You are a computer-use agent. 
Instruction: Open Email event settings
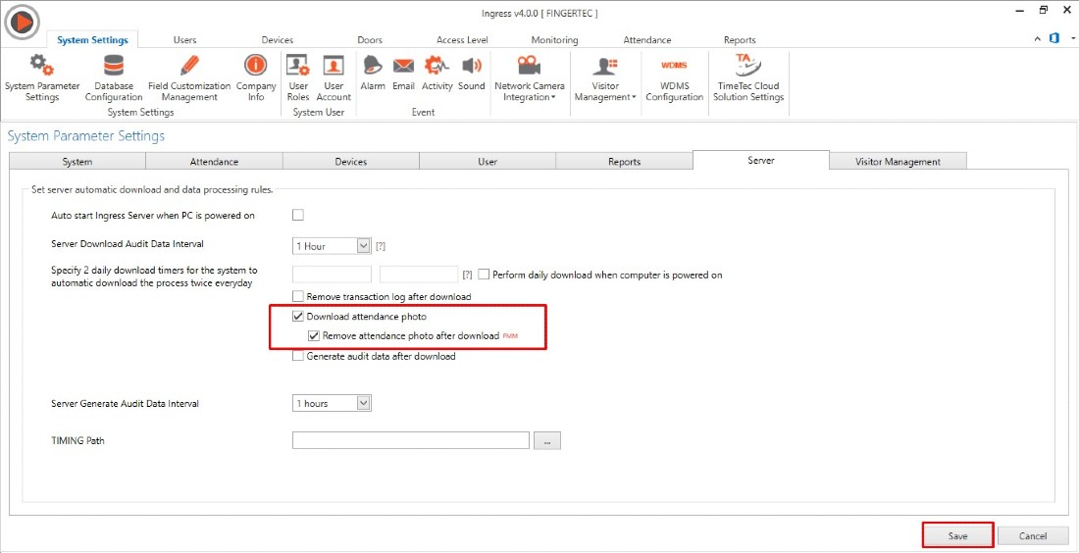click(403, 73)
